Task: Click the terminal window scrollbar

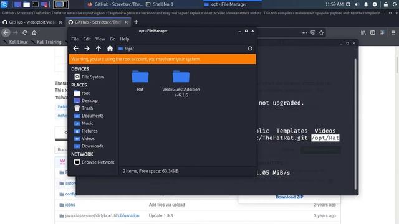Action: 355,124
